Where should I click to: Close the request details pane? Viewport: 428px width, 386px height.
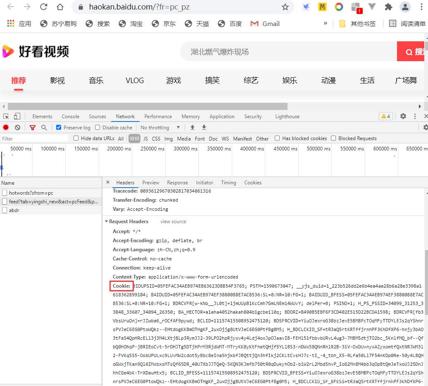coord(108,182)
